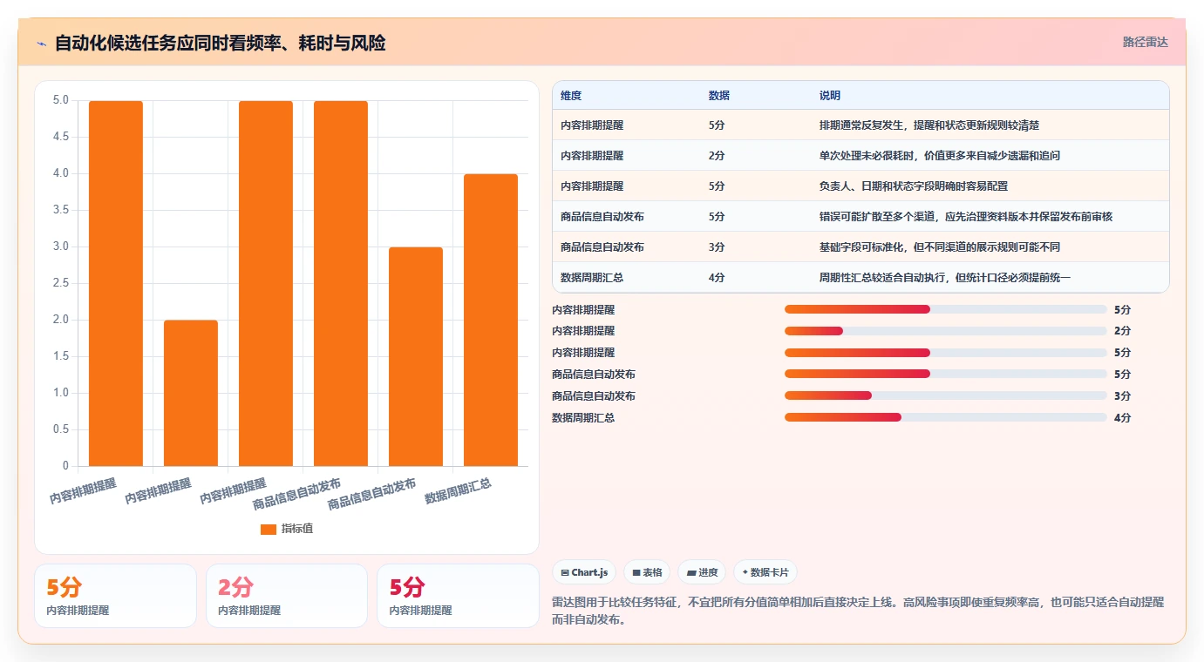Select the table row about 排期通常反复发生
This screenshot has width=1204, height=662.
(860, 125)
